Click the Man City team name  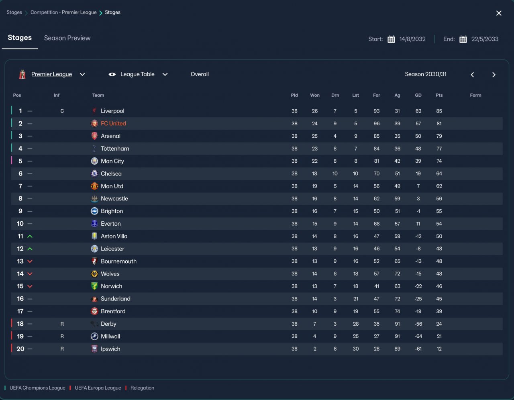point(112,161)
